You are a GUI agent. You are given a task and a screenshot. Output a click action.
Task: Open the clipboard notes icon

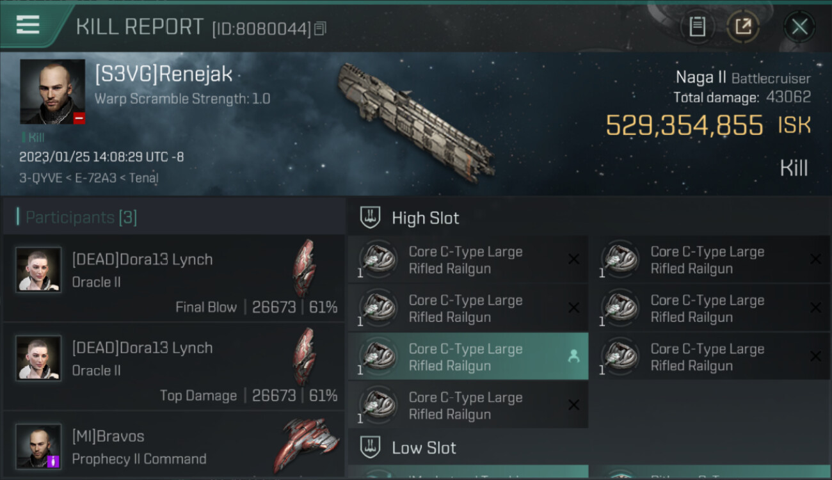697,27
